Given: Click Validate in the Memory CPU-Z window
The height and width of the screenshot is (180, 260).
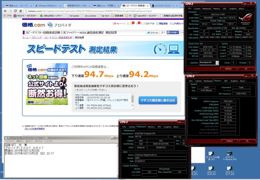Looking at the screenshot, I should pyautogui.click(x=229, y=141).
